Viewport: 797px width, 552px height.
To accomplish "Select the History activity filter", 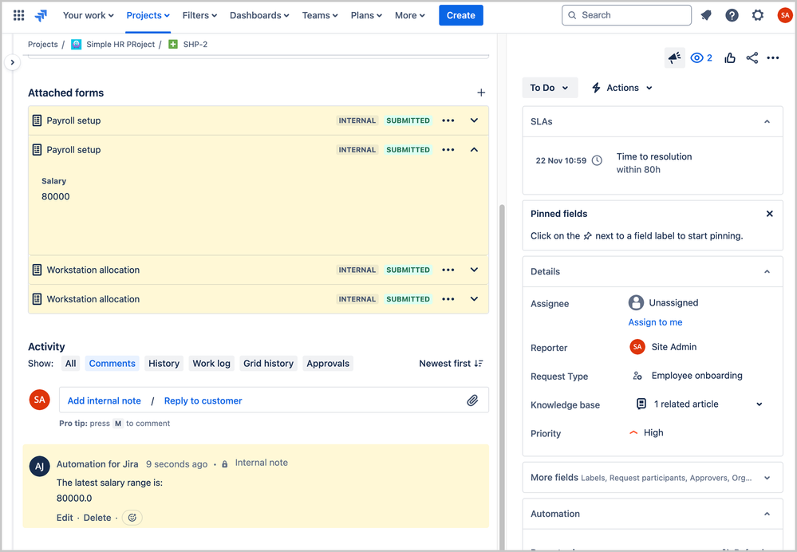I will [164, 364].
